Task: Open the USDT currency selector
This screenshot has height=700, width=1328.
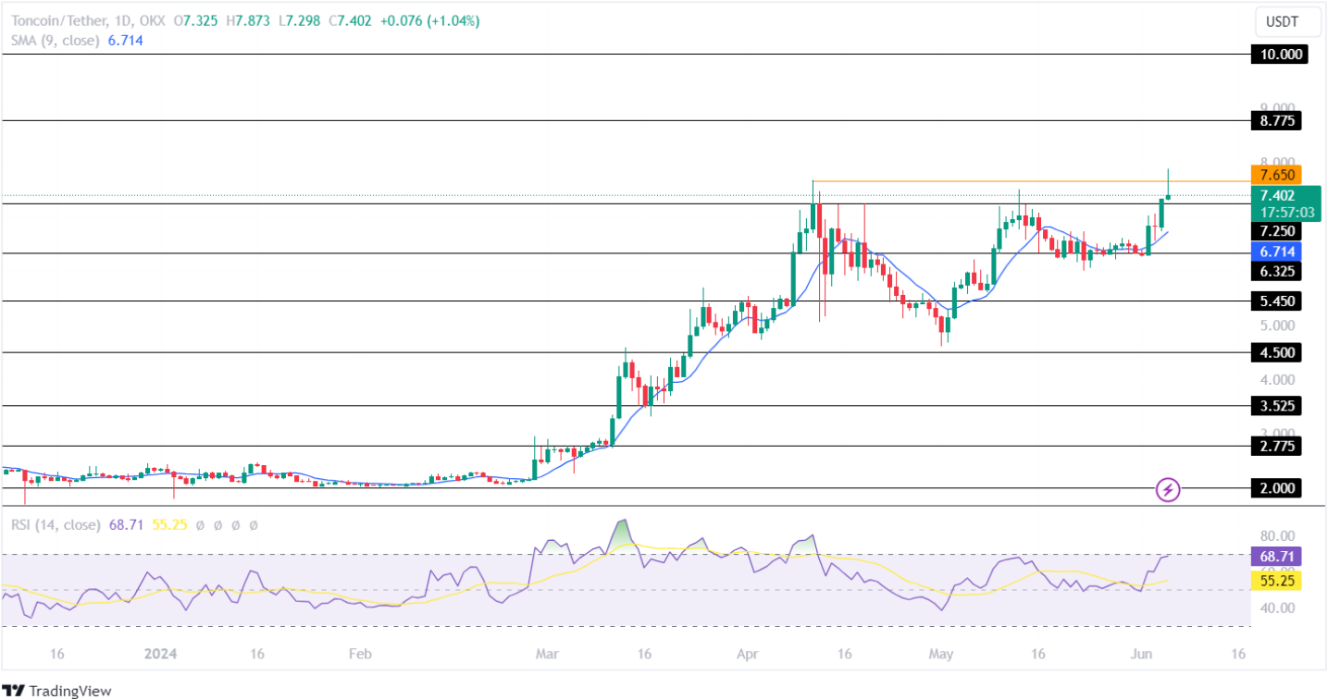Action: pyautogui.click(x=1281, y=20)
